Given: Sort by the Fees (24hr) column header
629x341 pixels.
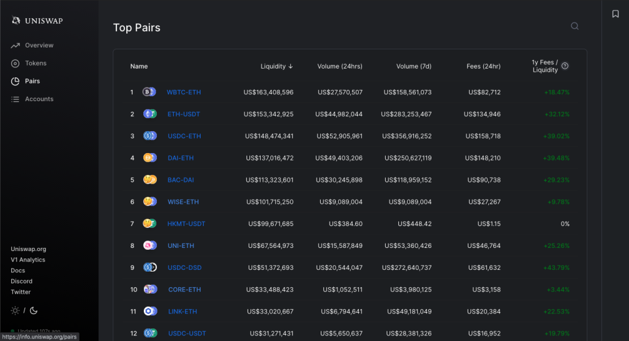Looking at the screenshot, I should 483,66.
